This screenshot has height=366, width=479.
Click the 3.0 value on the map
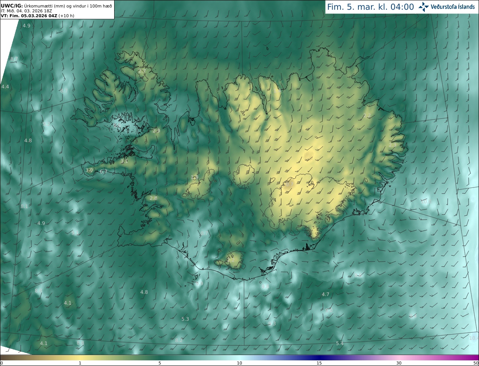point(89,170)
